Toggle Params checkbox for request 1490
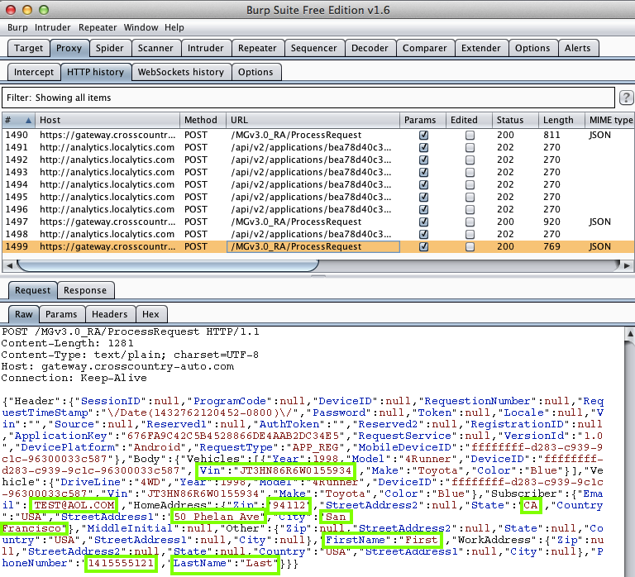635x577 pixels. tap(423, 135)
